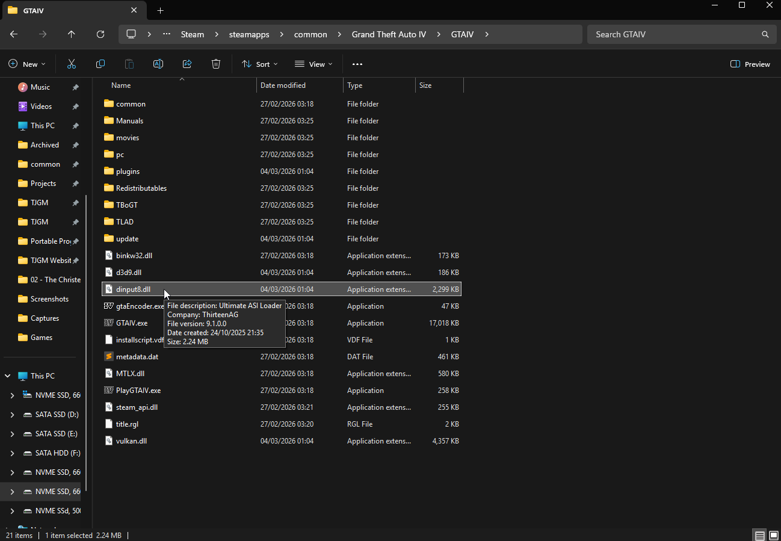The width and height of the screenshot is (781, 541).
Task: Copy dinput8.dll with the Copy icon
Action: (x=100, y=63)
